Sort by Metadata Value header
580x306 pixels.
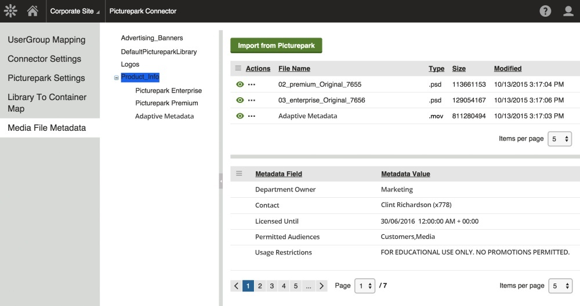(405, 174)
